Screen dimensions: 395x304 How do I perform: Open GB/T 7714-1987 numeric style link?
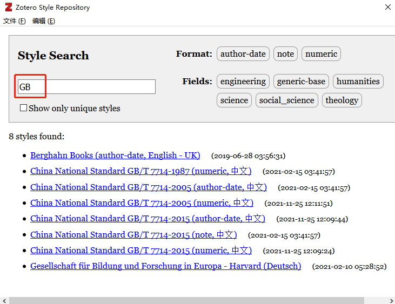[x=141, y=171]
